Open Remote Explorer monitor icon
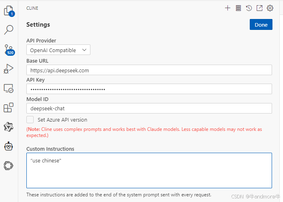 [x=9, y=88]
